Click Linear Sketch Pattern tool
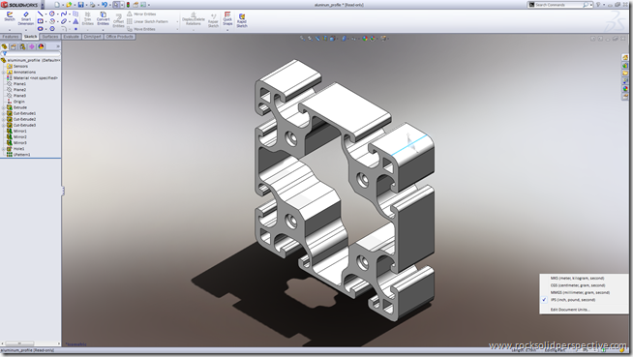 tap(147, 21)
